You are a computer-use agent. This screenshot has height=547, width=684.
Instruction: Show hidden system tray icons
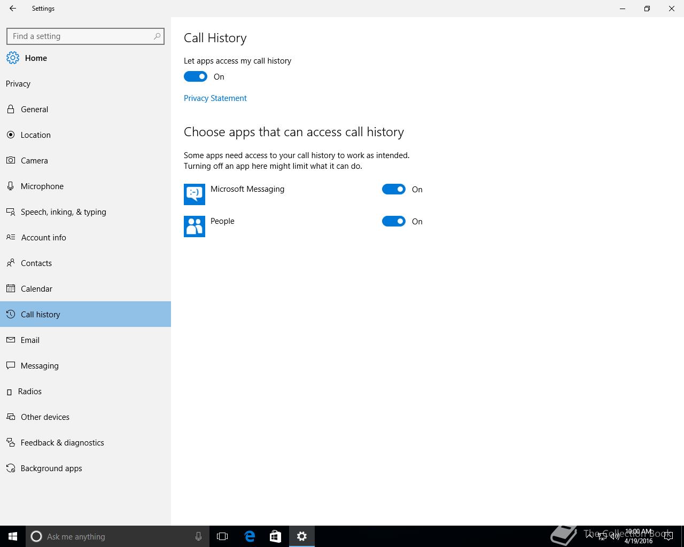tap(589, 536)
